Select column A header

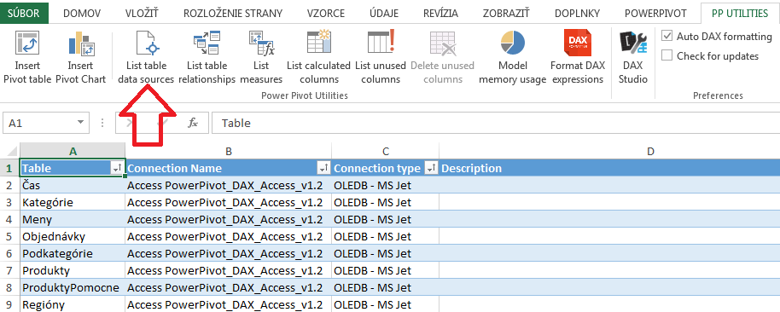point(73,152)
